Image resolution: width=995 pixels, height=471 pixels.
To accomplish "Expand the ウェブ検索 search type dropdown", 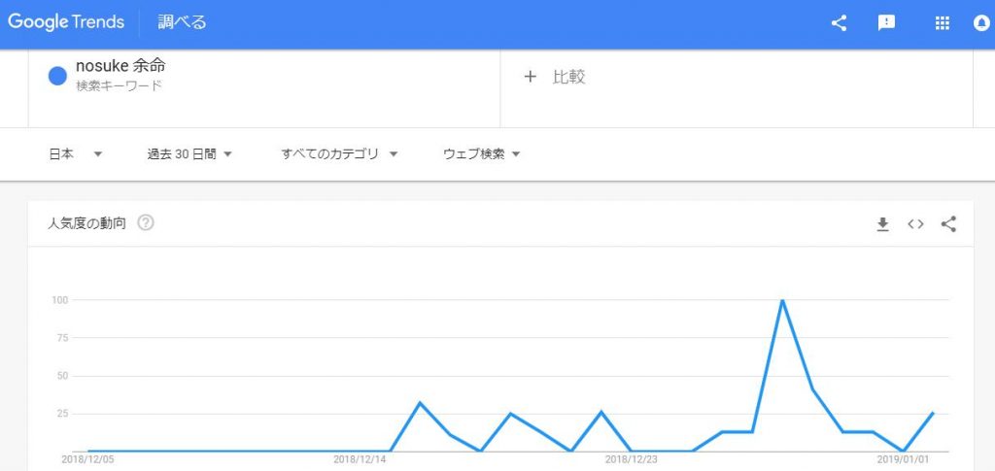I will [482, 153].
